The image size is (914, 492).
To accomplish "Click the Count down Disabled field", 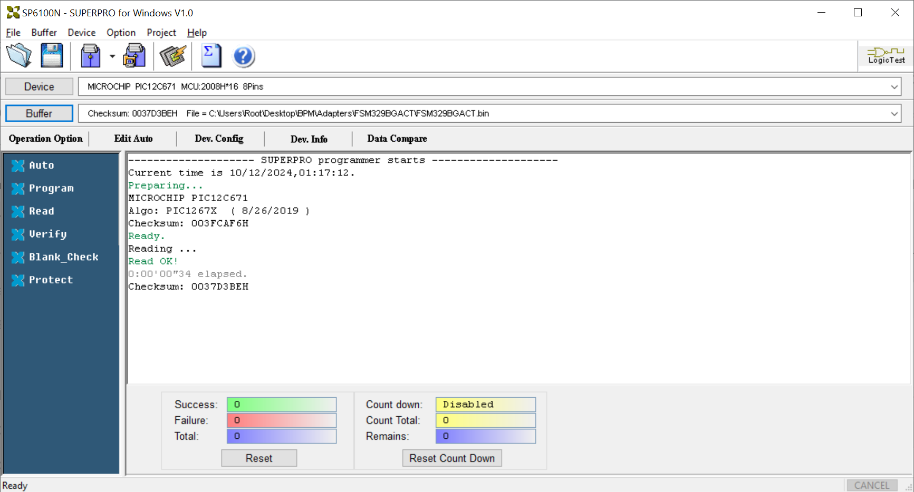I will tap(486, 405).
